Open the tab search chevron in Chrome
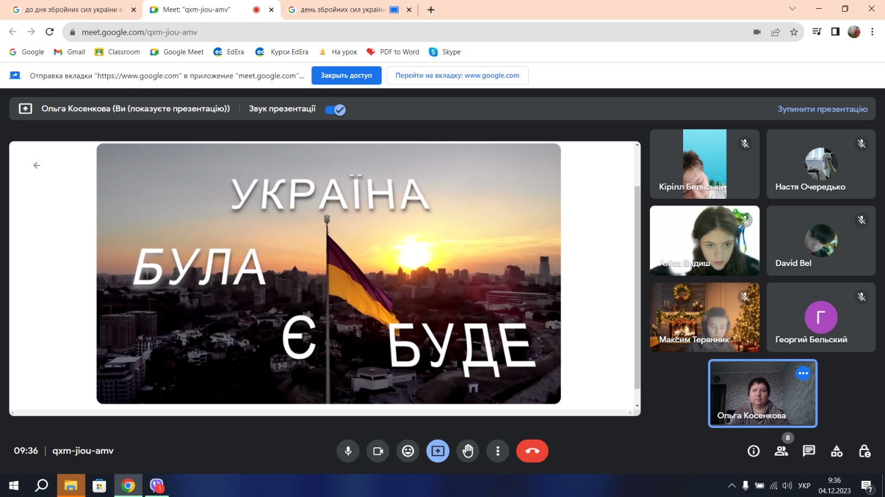The image size is (885, 497). tap(792, 9)
